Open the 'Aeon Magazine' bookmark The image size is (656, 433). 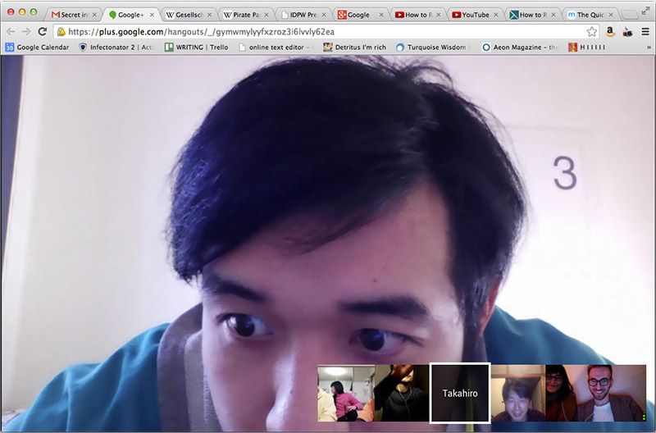[x=520, y=48]
